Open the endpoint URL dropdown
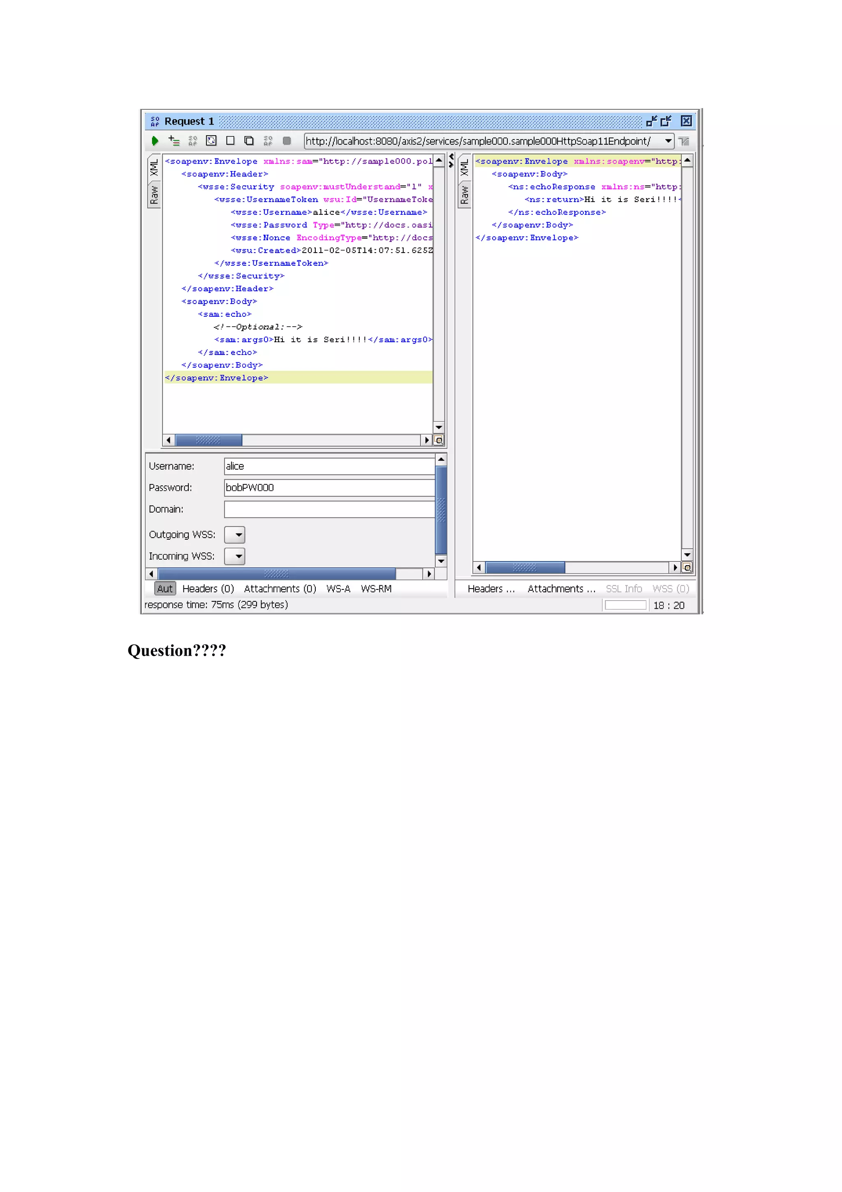Viewport: 842px width, 1192px height. pyautogui.click(x=668, y=141)
